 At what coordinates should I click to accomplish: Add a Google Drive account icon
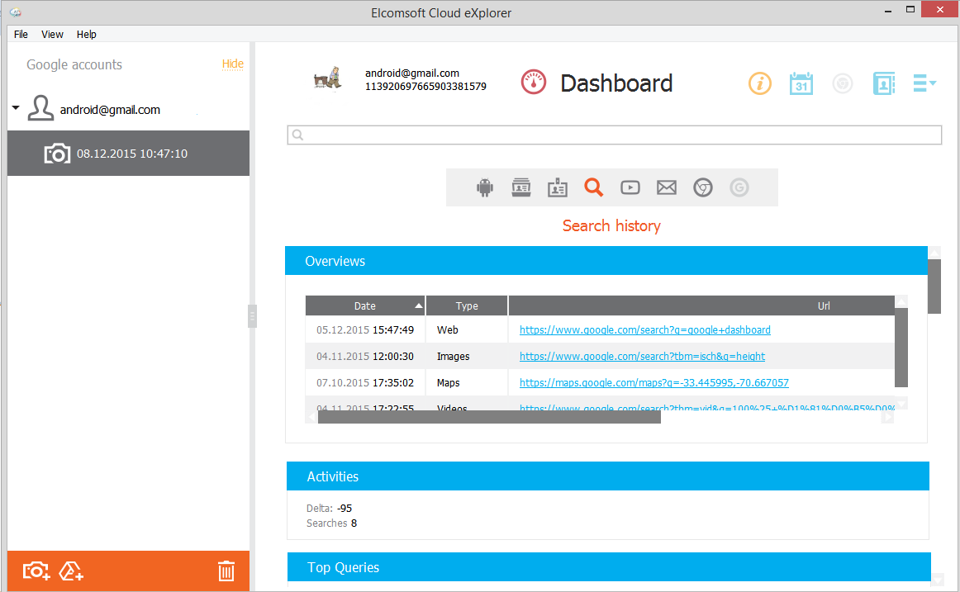point(71,571)
